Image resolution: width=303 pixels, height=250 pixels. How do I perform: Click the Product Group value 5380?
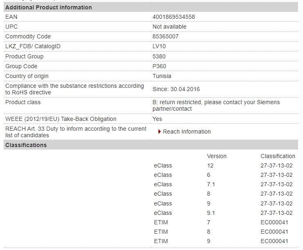[x=159, y=56]
